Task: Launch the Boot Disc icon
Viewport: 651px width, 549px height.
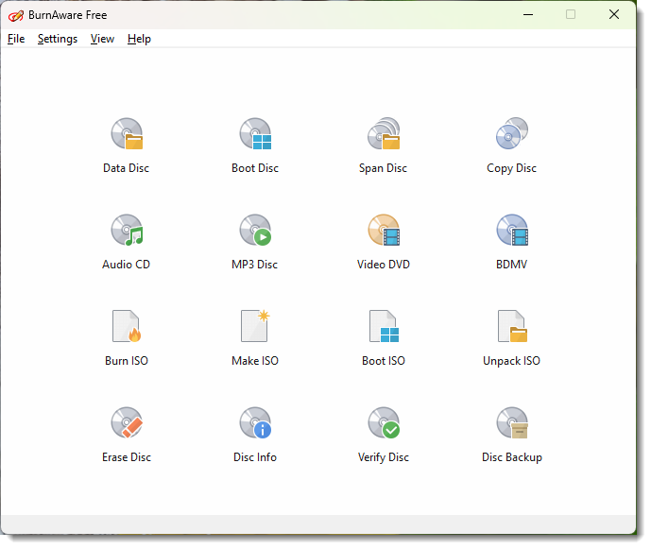Action: (x=255, y=133)
